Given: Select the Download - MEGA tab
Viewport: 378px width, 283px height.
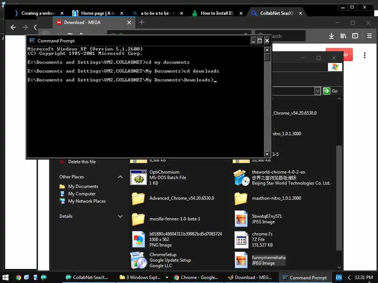Looking at the screenshot, I should click(x=94, y=22).
